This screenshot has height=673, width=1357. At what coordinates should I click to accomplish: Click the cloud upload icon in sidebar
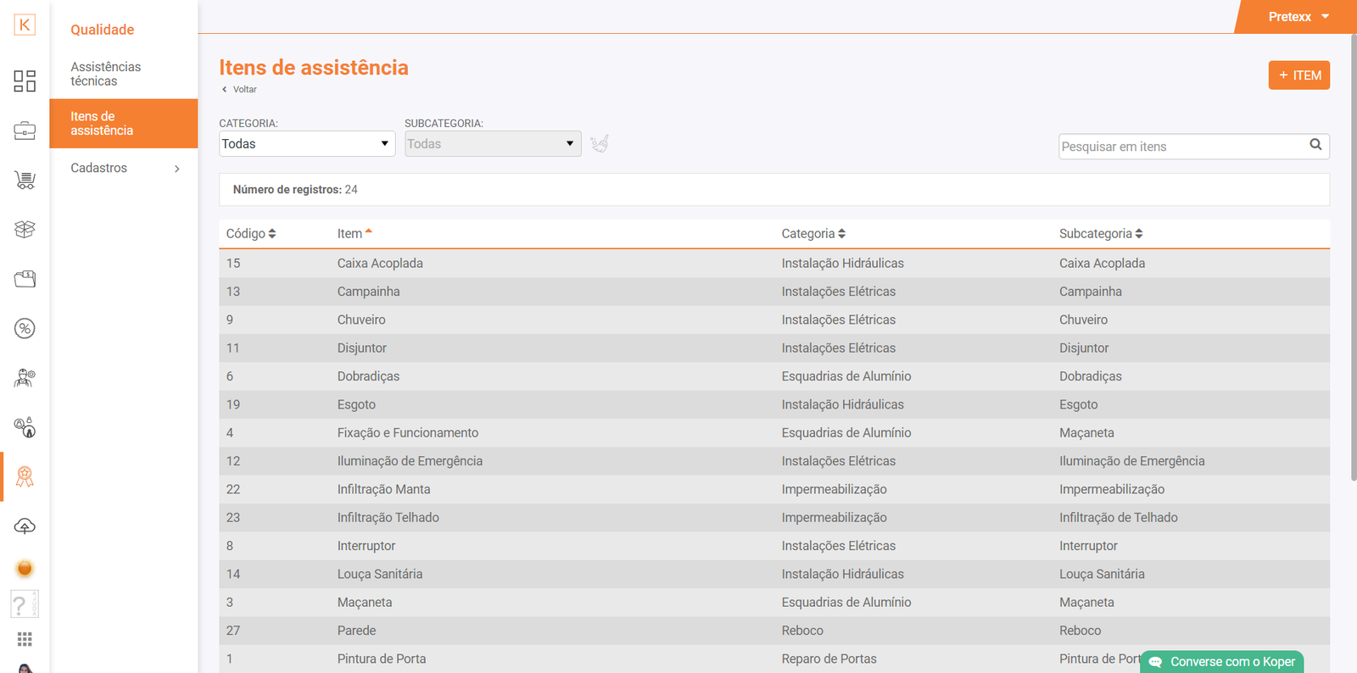coord(25,526)
